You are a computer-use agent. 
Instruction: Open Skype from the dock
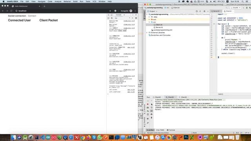point(94,137)
